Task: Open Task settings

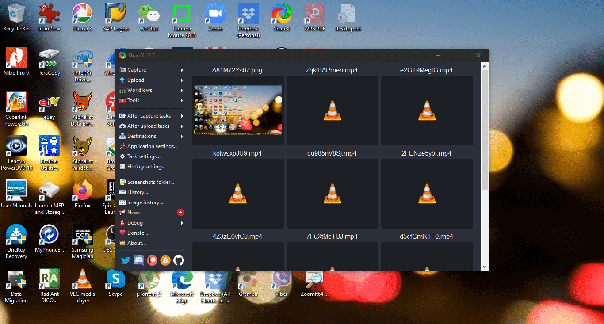Action: tap(151, 156)
